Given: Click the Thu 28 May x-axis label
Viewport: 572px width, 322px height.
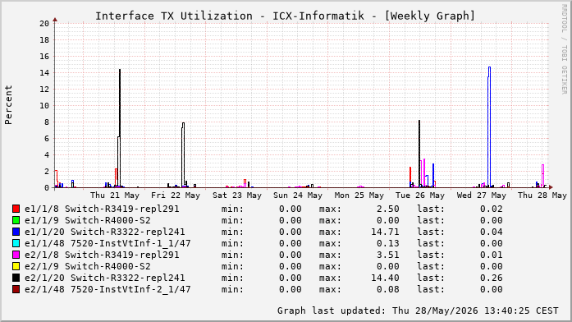Looking at the screenshot, I should (x=542, y=195).
